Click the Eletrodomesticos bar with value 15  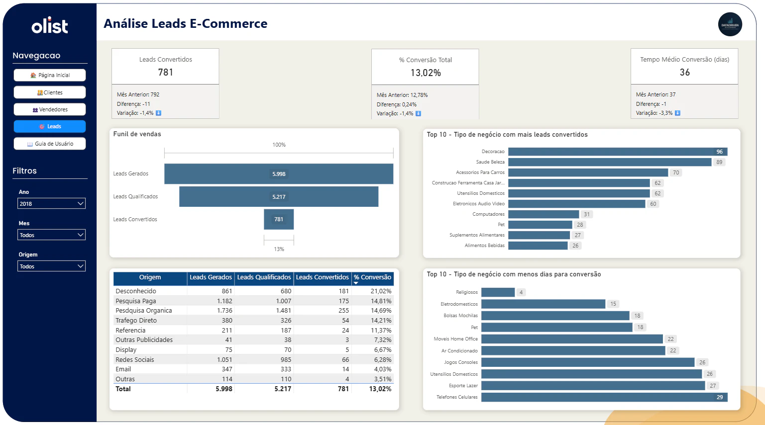click(x=543, y=304)
